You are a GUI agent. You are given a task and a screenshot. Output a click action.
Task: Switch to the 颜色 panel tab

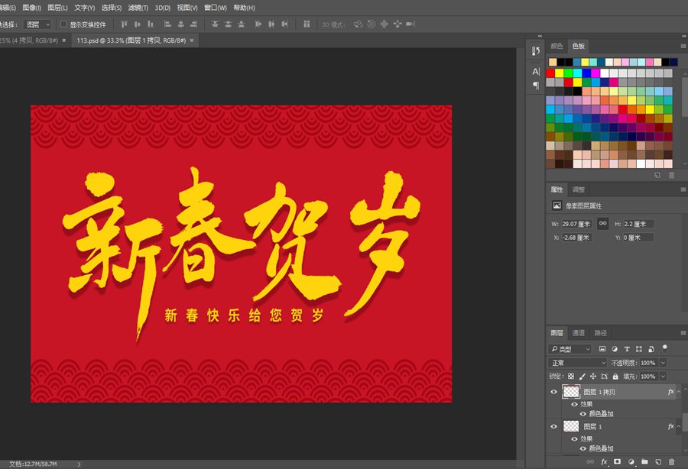[557, 46]
